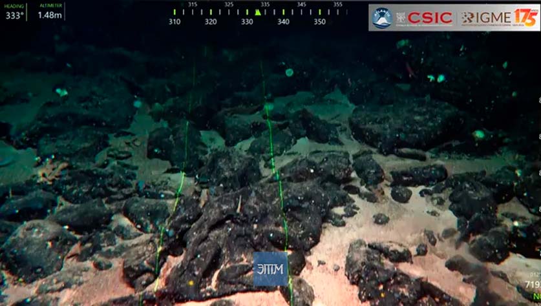
Task: Click the orange 175 anniversary emblem
Action: (526, 17)
